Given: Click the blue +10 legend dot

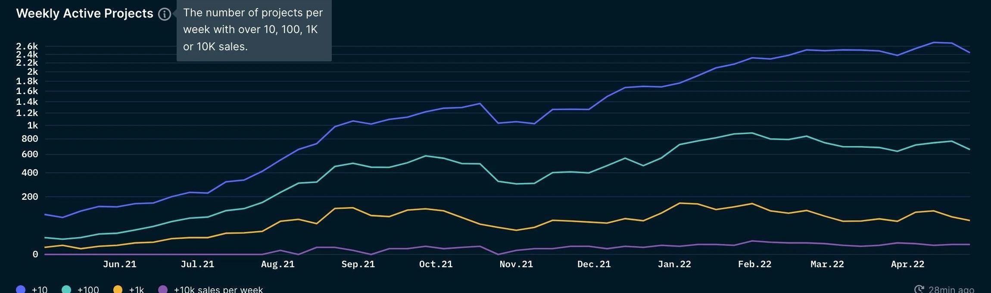Looking at the screenshot, I should (20, 290).
